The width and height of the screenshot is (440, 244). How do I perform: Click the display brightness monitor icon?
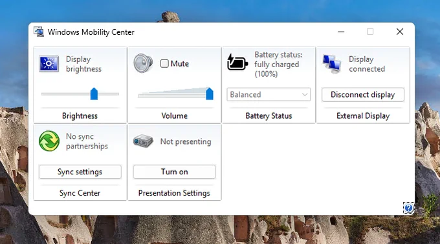(49, 64)
